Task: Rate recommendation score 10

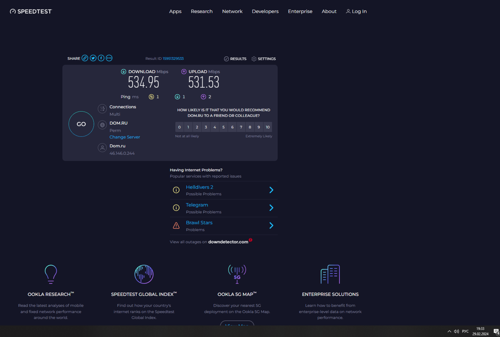Action: click(x=268, y=127)
